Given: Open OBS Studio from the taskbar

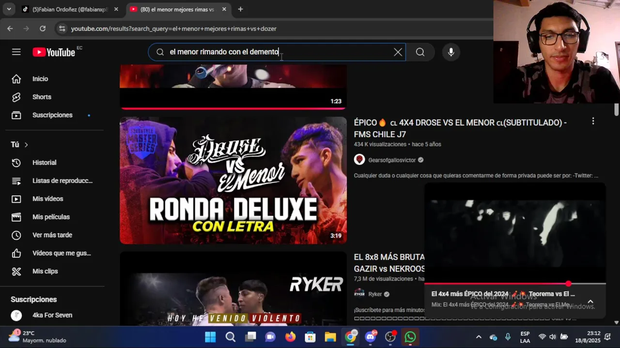Looking at the screenshot, I should tap(390, 337).
